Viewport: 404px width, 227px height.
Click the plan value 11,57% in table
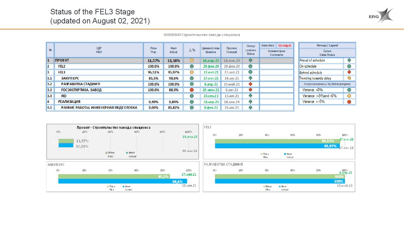(x=153, y=61)
